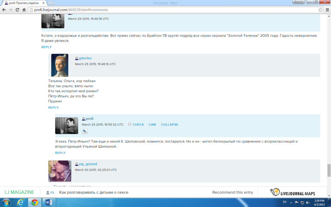Open the Windows Start menu
This screenshot has width=331, height=207.
pos(6,202)
